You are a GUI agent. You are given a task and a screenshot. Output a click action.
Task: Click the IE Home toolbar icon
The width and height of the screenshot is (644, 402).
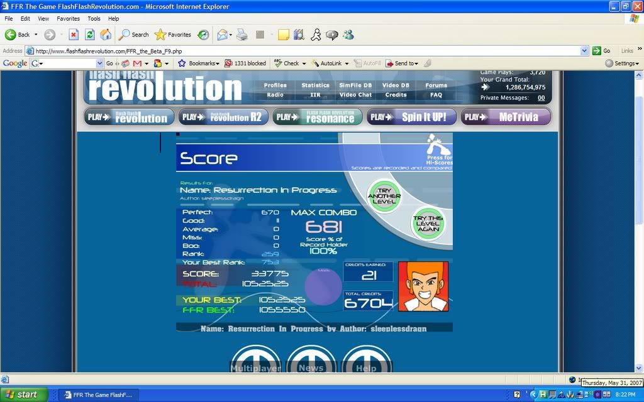point(106,35)
